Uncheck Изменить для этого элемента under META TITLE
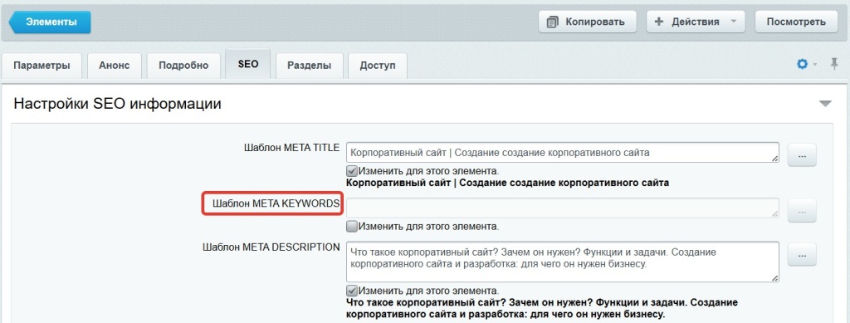Image resolution: width=850 pixels, height=323 pixels. [x=352, y=170]
